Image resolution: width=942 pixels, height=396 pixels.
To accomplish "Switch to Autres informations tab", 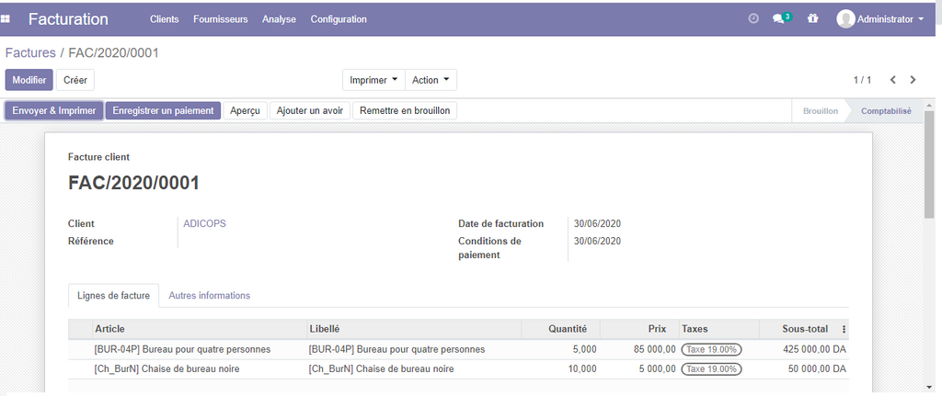I will [x=209, y=296].
